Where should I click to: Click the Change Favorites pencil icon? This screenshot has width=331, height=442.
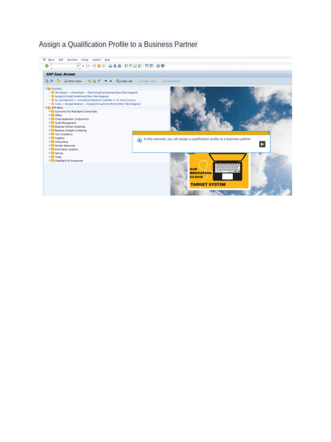point(99,81)
